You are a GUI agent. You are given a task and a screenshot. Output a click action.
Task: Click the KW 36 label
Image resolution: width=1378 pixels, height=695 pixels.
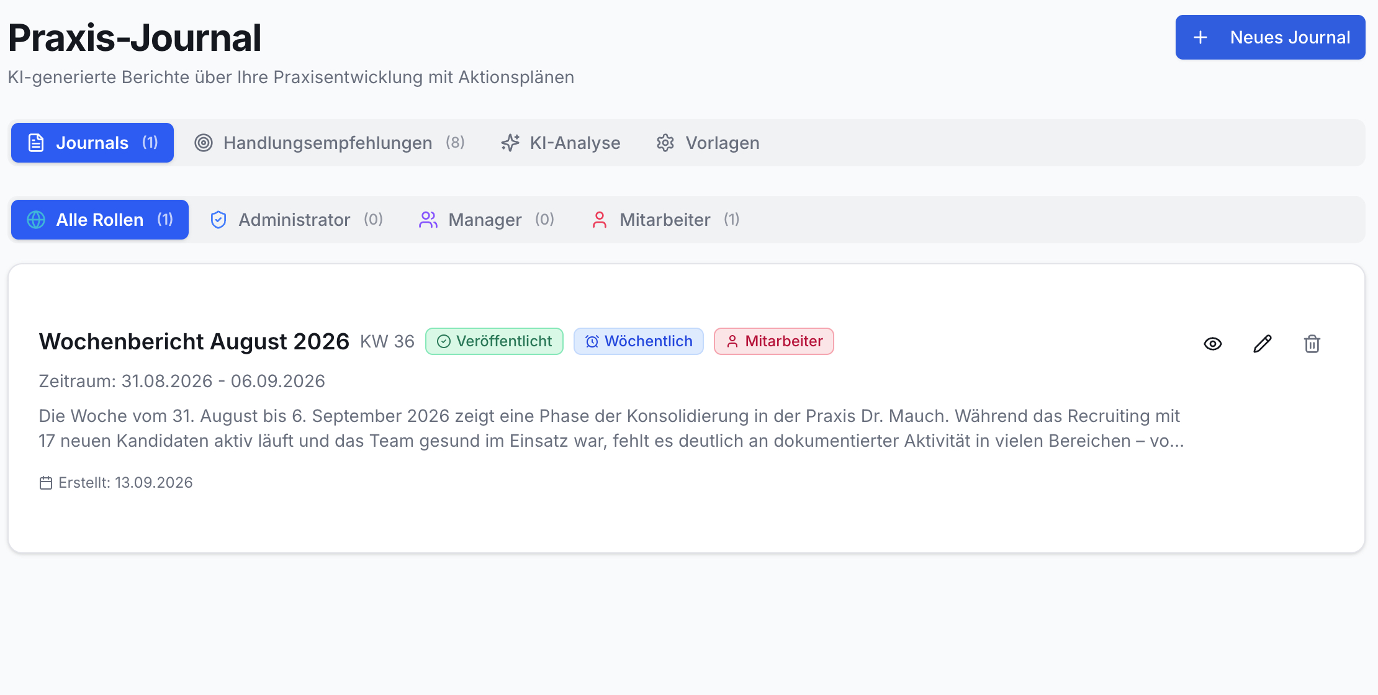click(x=387, y=341)
